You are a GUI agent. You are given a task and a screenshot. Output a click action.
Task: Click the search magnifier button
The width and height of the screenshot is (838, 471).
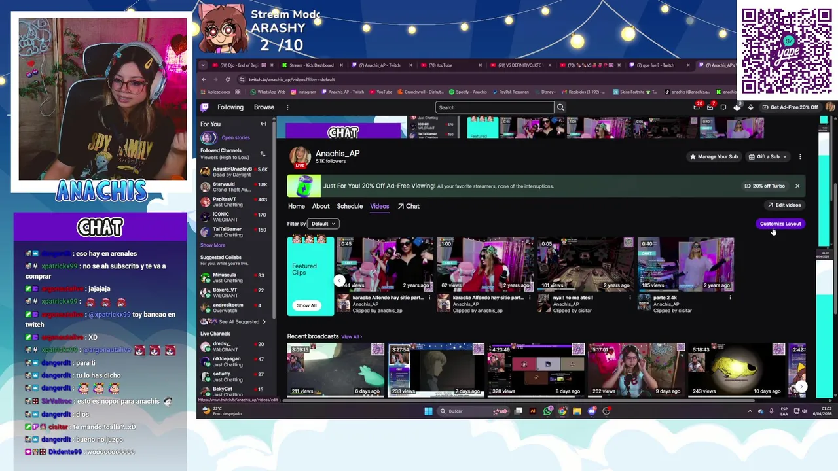(x=560, y=107)
